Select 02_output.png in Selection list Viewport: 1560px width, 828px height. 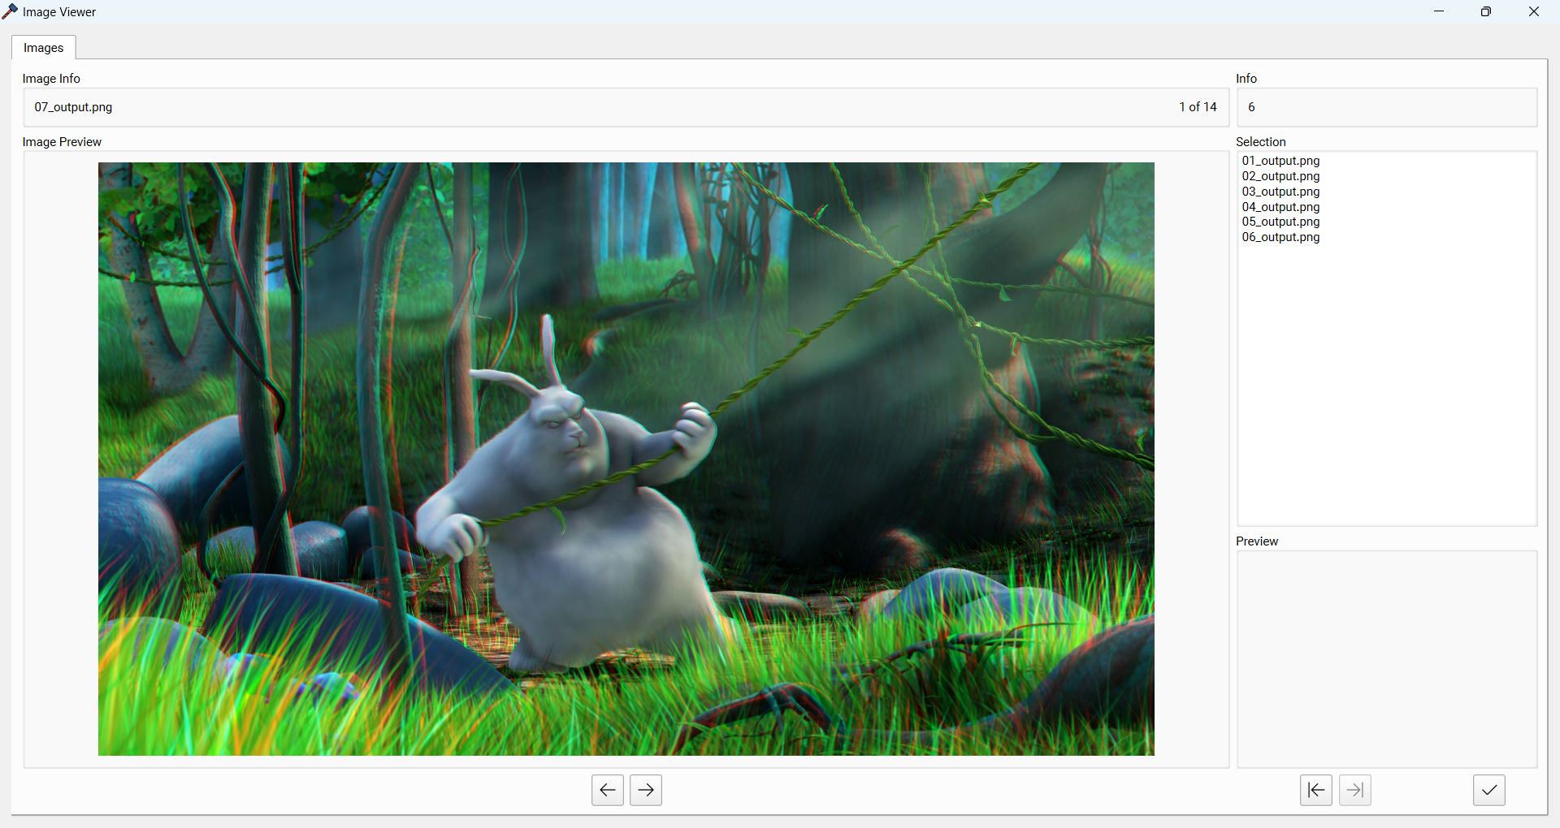click(1280, 176)
